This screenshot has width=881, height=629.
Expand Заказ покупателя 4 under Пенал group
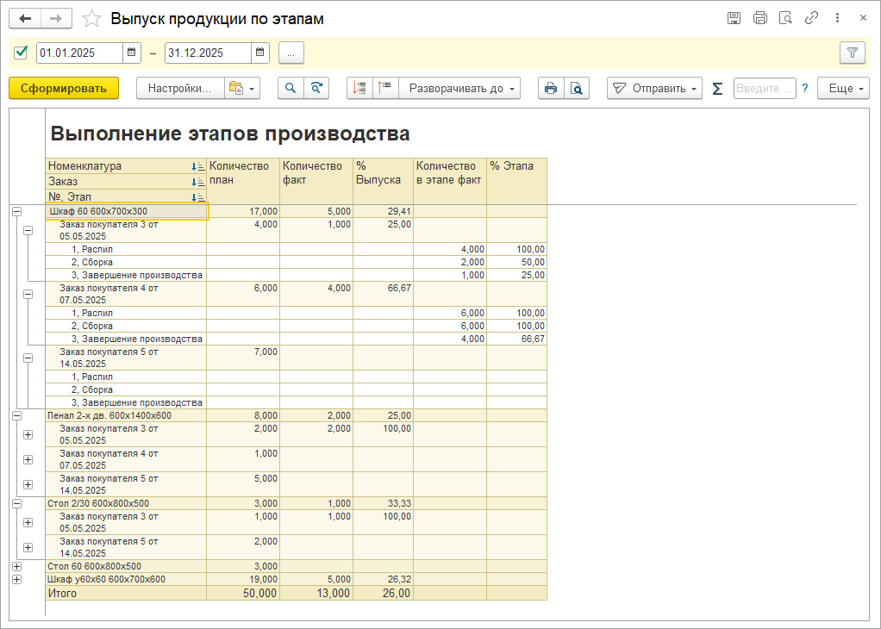(28, 459)
